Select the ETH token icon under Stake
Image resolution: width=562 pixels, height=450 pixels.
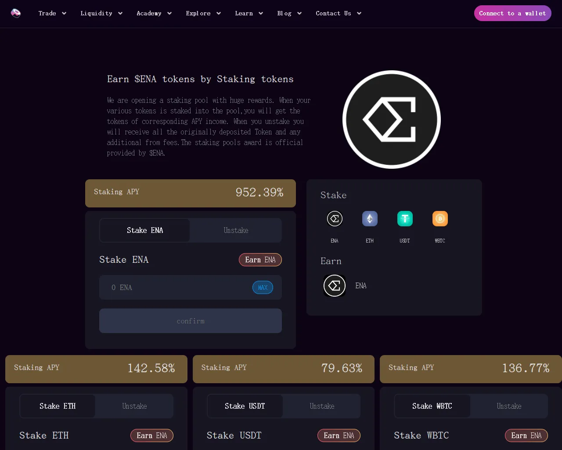point(370,218)
